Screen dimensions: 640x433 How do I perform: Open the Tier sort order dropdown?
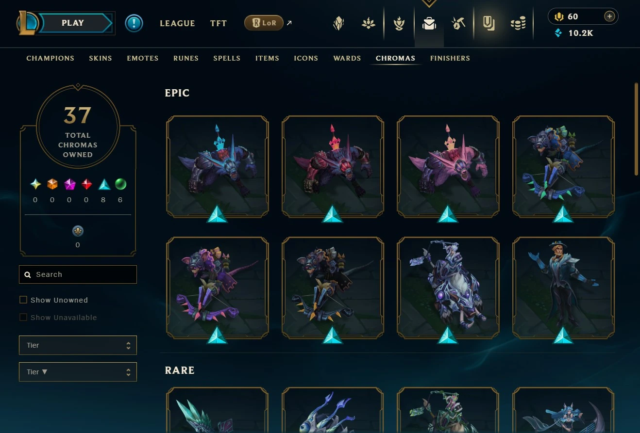pyautogui.click(x=78, y=372)
